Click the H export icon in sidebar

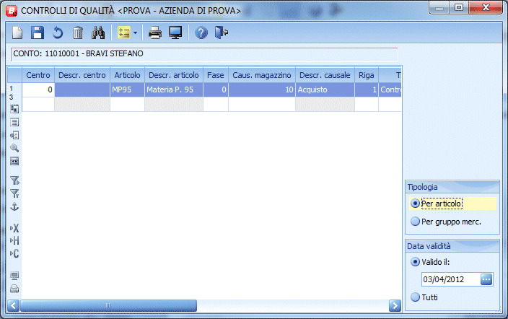(14, 240)
